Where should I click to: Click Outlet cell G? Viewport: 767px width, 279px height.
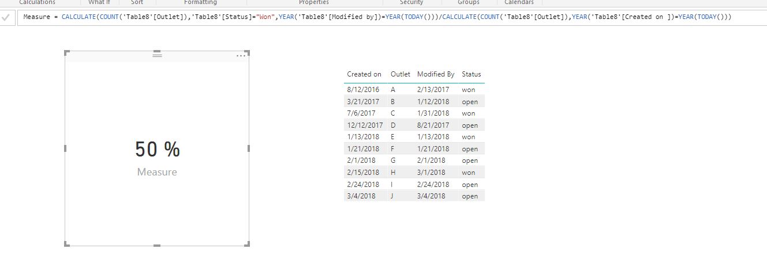[x=394, y=160]
